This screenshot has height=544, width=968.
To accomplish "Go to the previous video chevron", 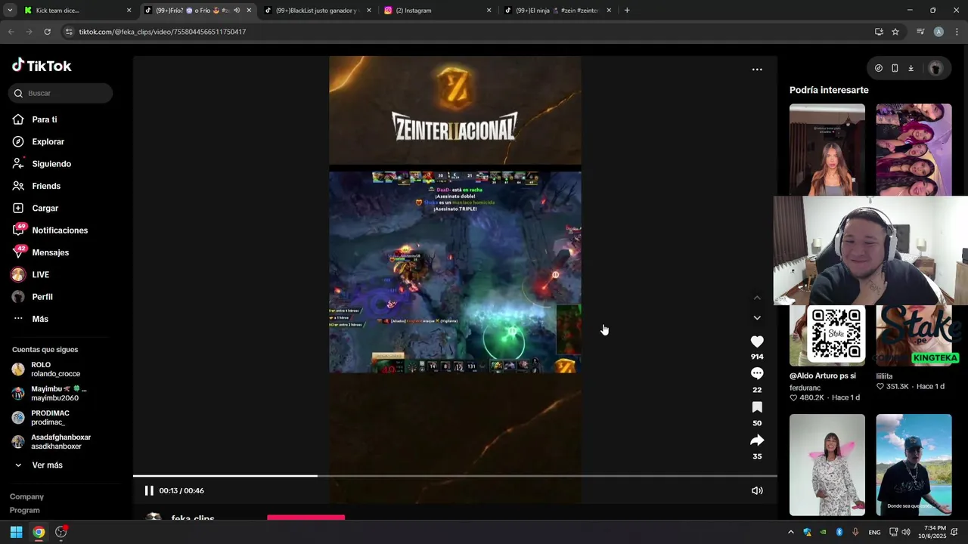I will [x=757, y=298].
